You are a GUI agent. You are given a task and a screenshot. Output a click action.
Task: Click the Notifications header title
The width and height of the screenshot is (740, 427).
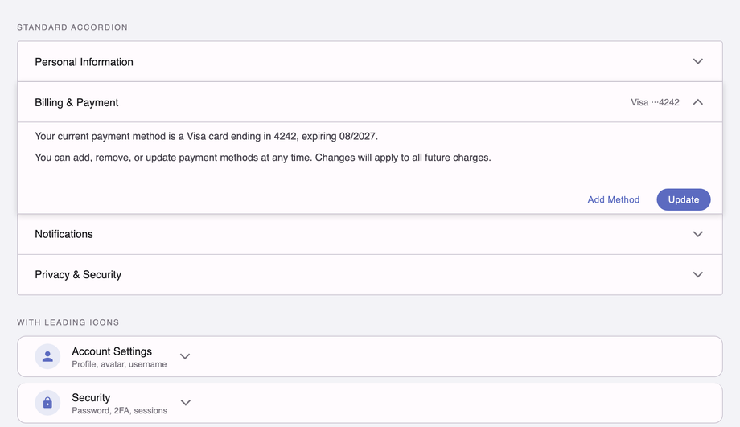(x=64, y=234)
